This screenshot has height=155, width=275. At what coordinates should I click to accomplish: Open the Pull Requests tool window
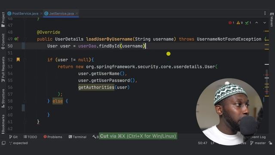[3, 69]
